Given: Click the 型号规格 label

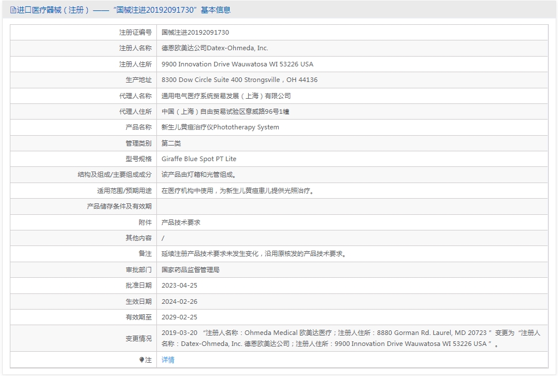Looking at the screenshot, I should coord(138,159).
